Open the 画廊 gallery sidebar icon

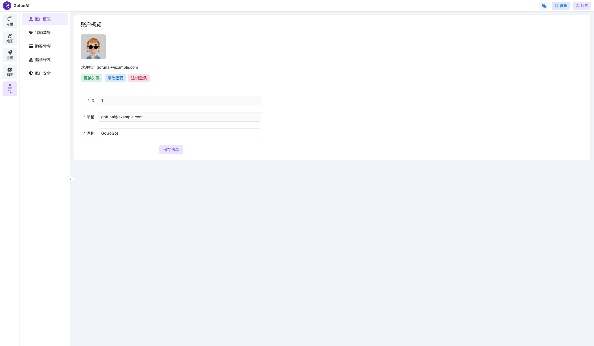pos(10,72)
